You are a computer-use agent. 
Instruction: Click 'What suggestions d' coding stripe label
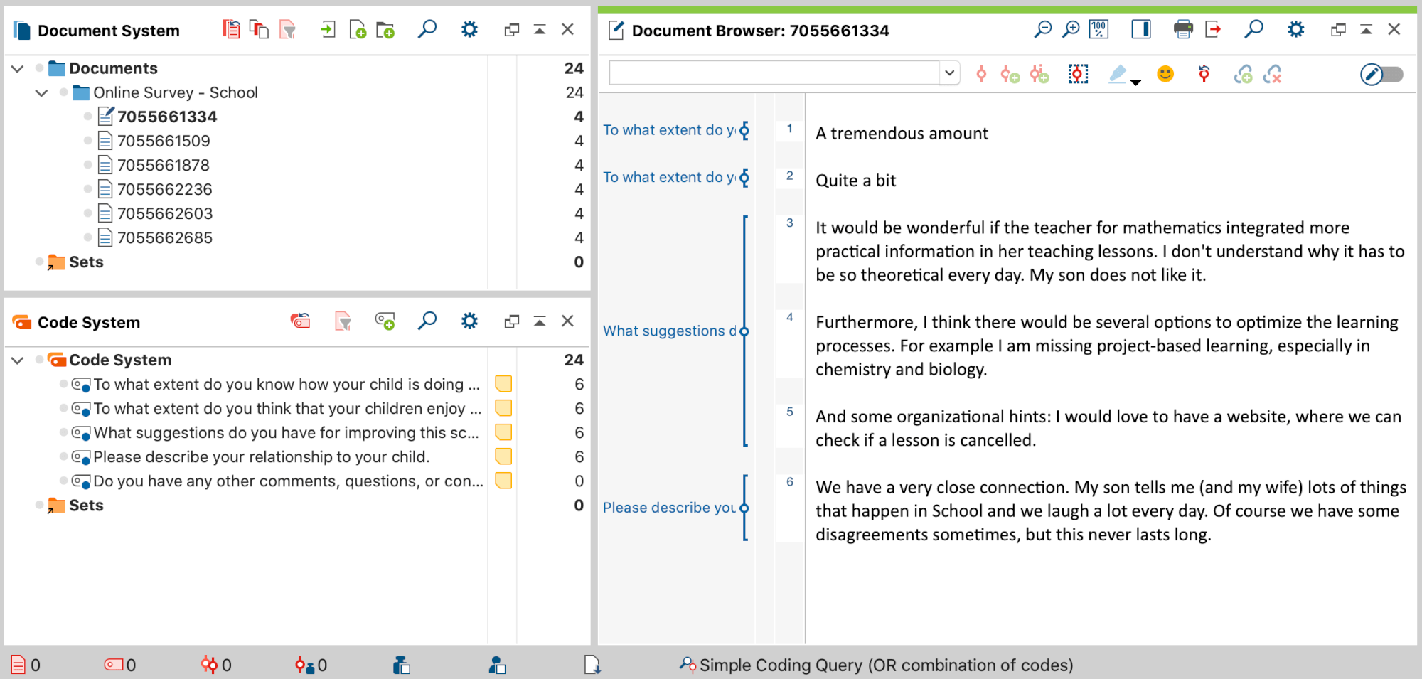coord(669,331)
